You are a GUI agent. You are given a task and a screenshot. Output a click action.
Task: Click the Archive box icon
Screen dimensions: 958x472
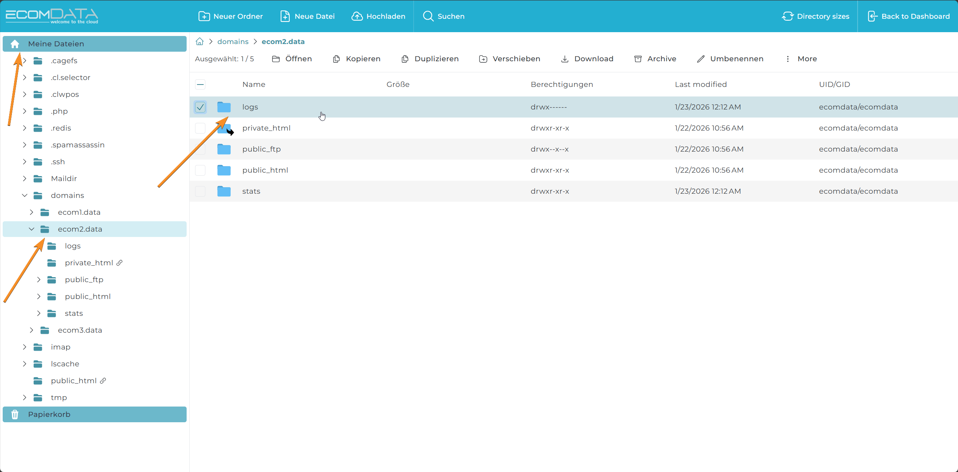pos(638,59)
